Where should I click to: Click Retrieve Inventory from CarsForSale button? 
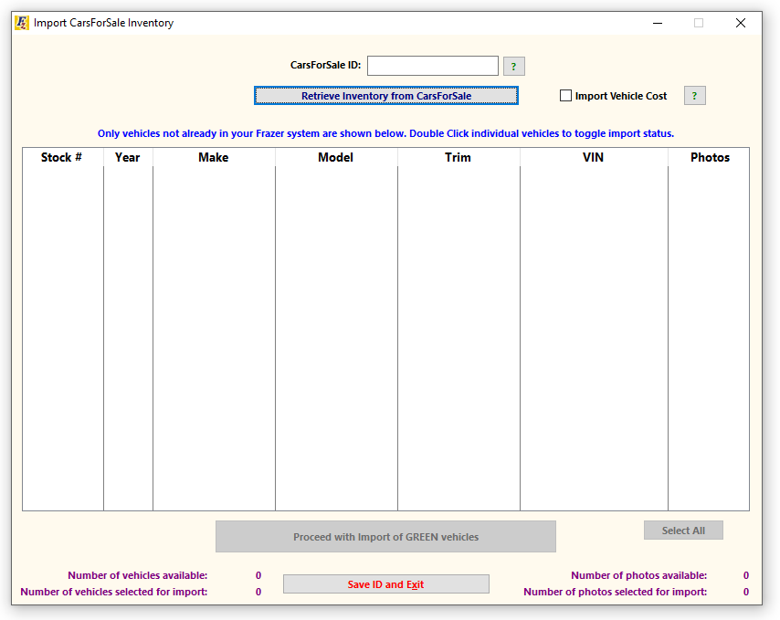[386, 96]
